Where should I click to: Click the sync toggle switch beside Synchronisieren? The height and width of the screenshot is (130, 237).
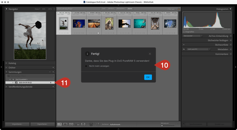[184, 124]
